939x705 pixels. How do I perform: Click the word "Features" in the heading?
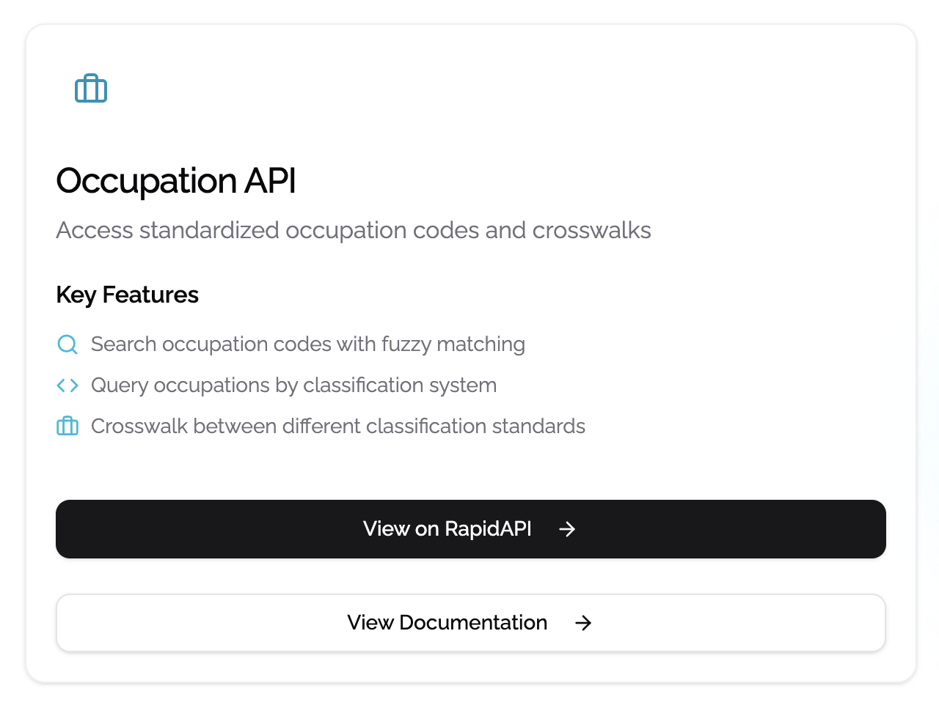click(150, 295)
